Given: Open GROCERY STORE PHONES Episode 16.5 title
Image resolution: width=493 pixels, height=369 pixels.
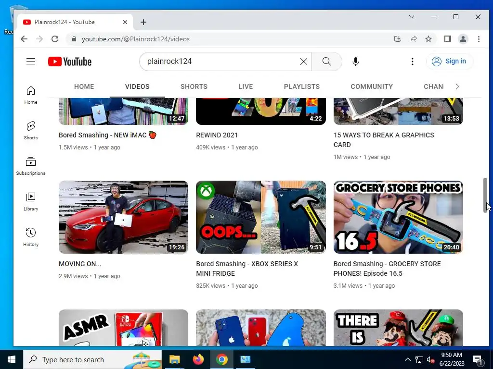Looking at the screenshot, I should [387, 269].
